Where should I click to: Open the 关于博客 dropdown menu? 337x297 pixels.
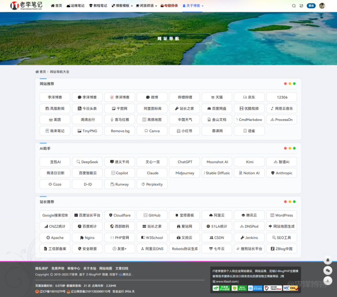(x=193, y=6)
